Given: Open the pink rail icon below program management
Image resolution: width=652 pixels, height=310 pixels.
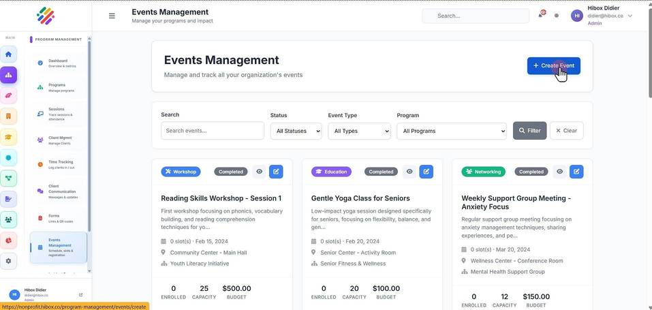Looking at the screenshot, I should point(8,96).
